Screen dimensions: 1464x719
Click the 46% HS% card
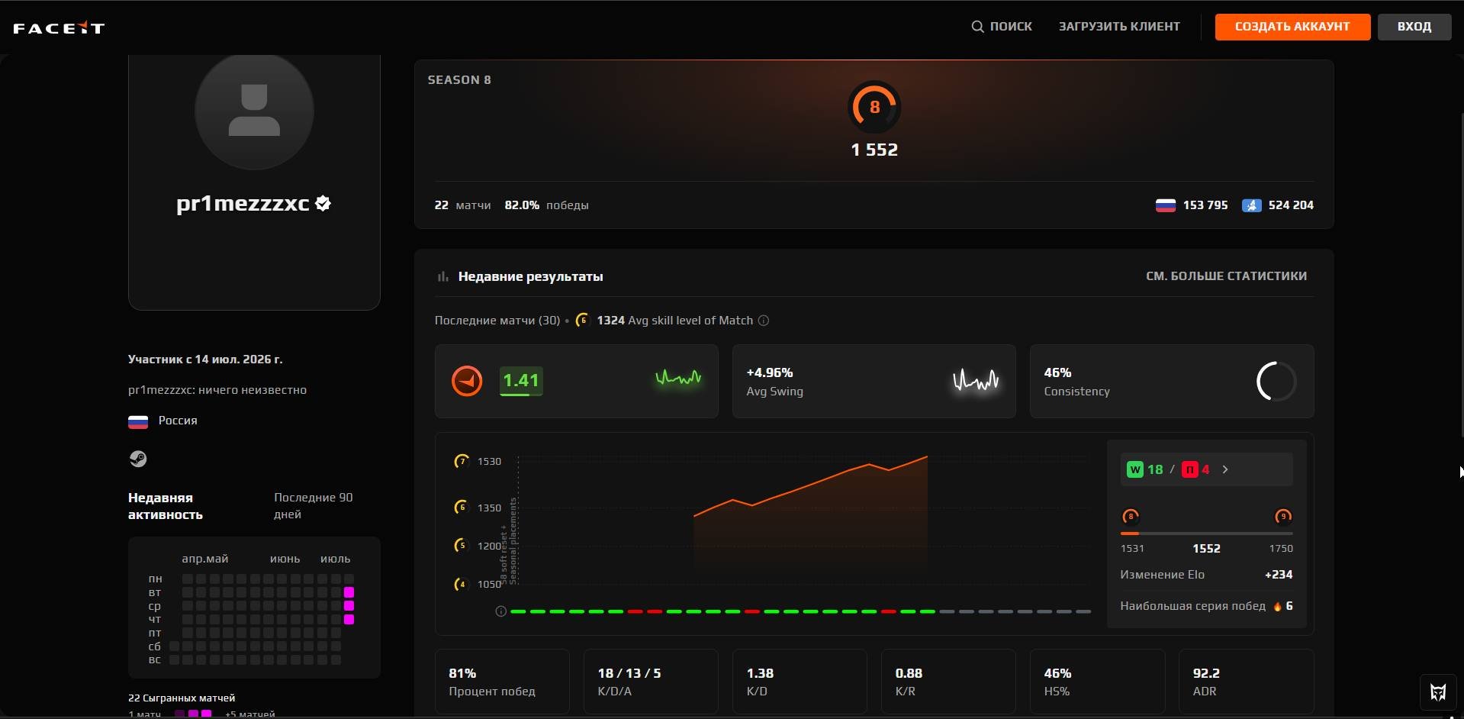tap(1097, 682)
